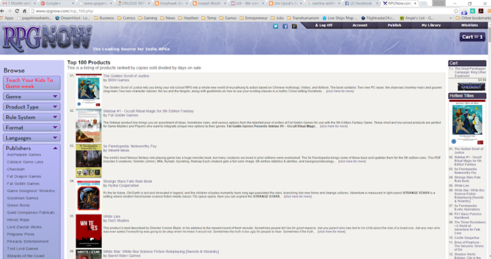Select publisher Pelgrane Press
Screen dimensions: 491x259
tap(20, 234)
